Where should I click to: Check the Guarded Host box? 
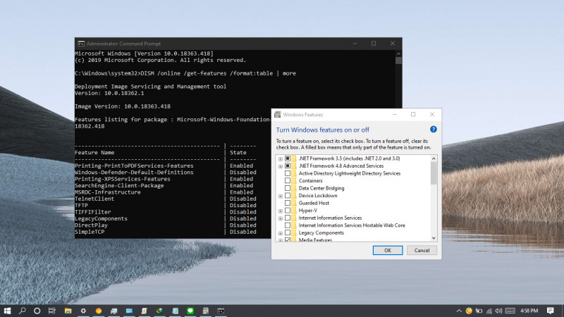pos(288,203)
